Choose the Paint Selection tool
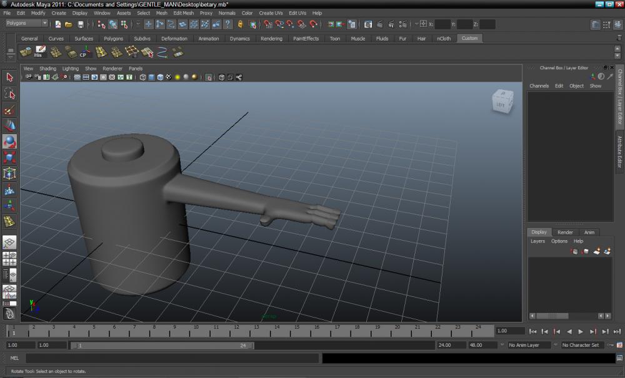625x378 pixels. [x=9, y=110]
